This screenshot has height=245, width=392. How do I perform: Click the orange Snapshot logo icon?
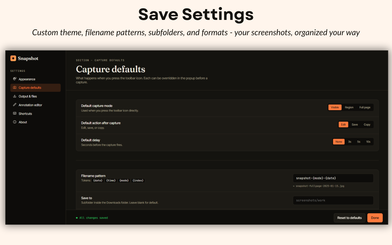13,58
